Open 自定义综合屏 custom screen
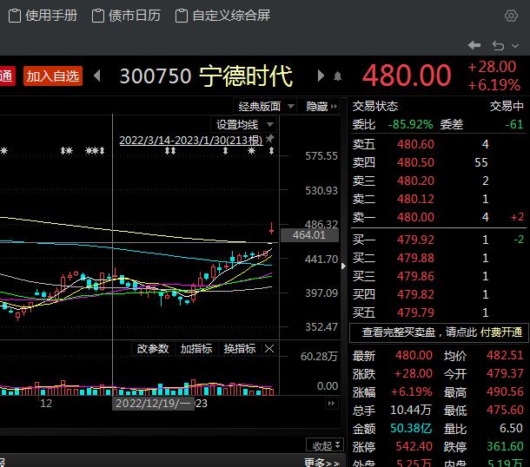This screenshot has height=467, width=530. click(222, 16)
